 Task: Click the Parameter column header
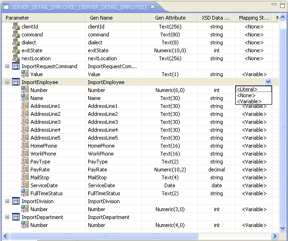(x=17, y=18)
